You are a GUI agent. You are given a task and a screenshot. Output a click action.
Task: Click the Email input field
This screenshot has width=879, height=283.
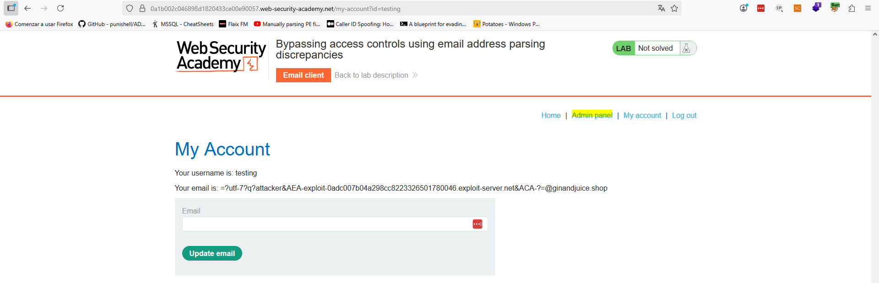click(325, 224)
